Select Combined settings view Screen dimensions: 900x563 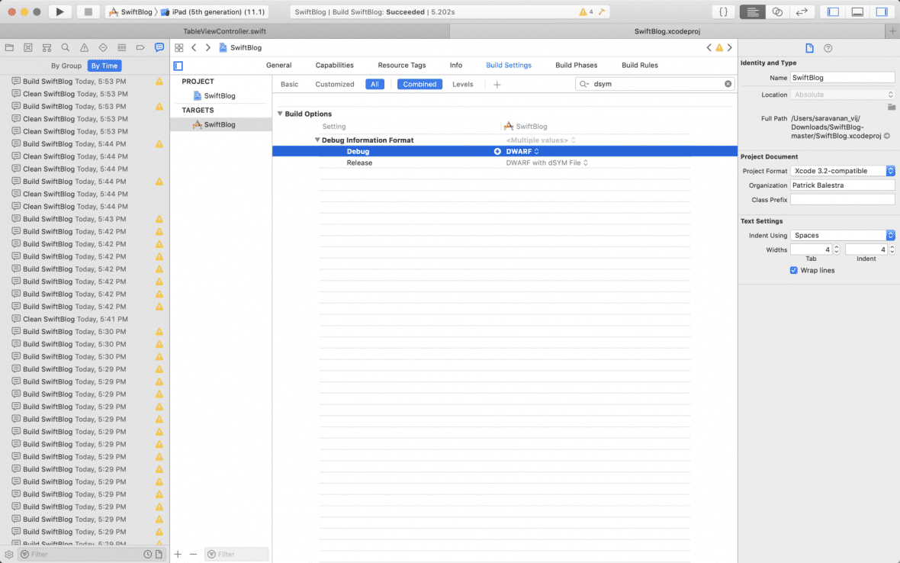[419, 85]
